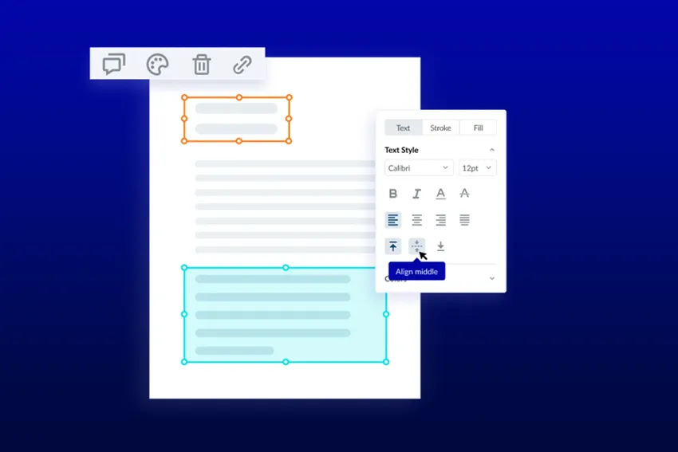Toggle underline text formatting
Image resolution: width=678 pixels, height=452 pixels.
[440, 194]
